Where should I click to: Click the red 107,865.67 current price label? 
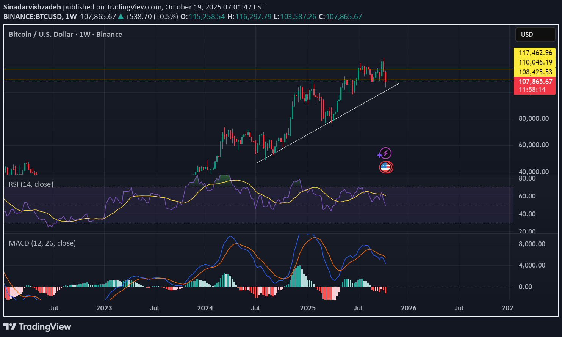(x=535, y=81)
